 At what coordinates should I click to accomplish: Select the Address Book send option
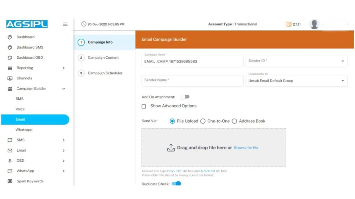234,121
